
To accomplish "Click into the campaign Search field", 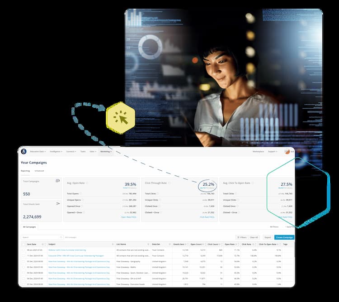I will point(40,237).
